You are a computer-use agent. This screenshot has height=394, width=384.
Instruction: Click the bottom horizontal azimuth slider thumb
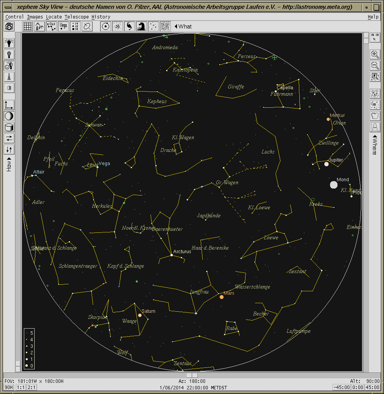(192, 375)
